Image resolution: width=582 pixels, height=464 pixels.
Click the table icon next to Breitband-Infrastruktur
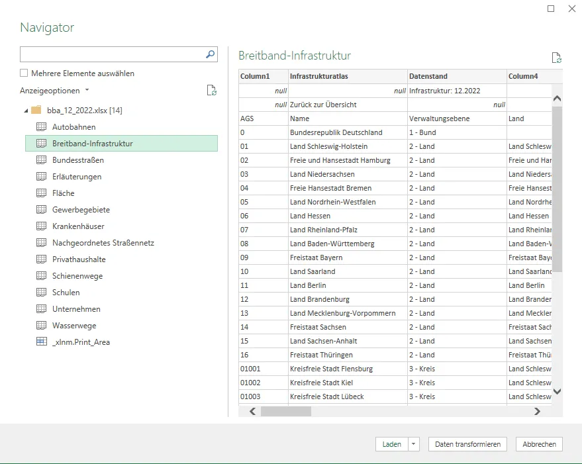(41, 143)
